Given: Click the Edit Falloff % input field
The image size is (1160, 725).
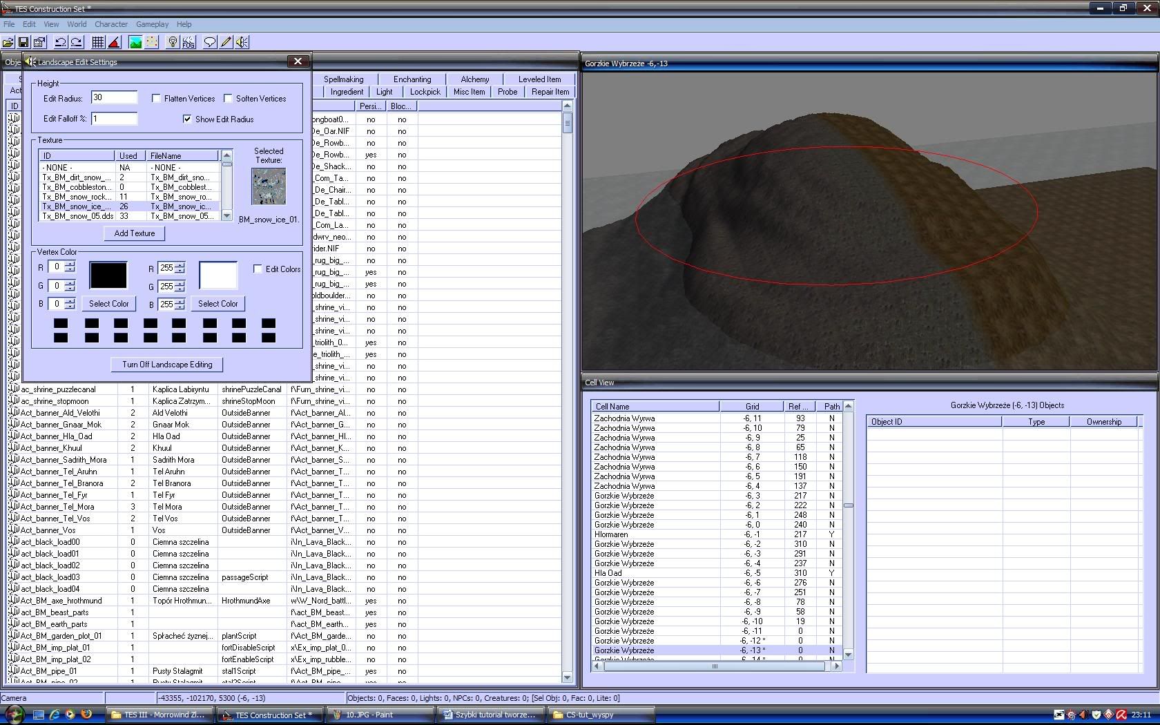Looking at the screenshot, I should [115, 119].
